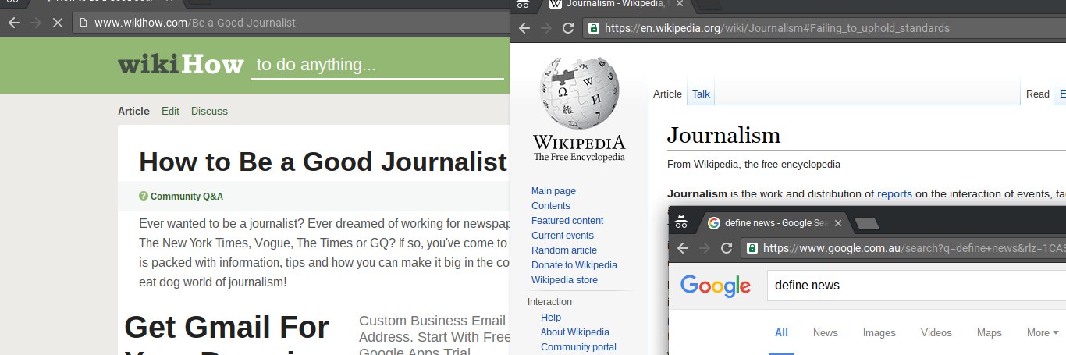This screenshot has width=1066, height=355.
Task: Open the Talk tab on Wikipedia
Action: 701,94
